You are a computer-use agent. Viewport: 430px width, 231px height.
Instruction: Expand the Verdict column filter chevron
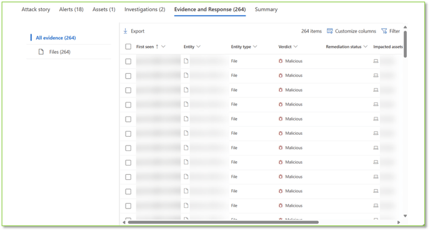coord(296,47)
